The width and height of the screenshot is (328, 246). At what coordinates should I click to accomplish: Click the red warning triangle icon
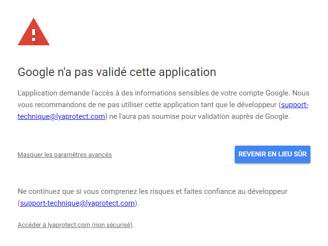click(x=33, y=33)
